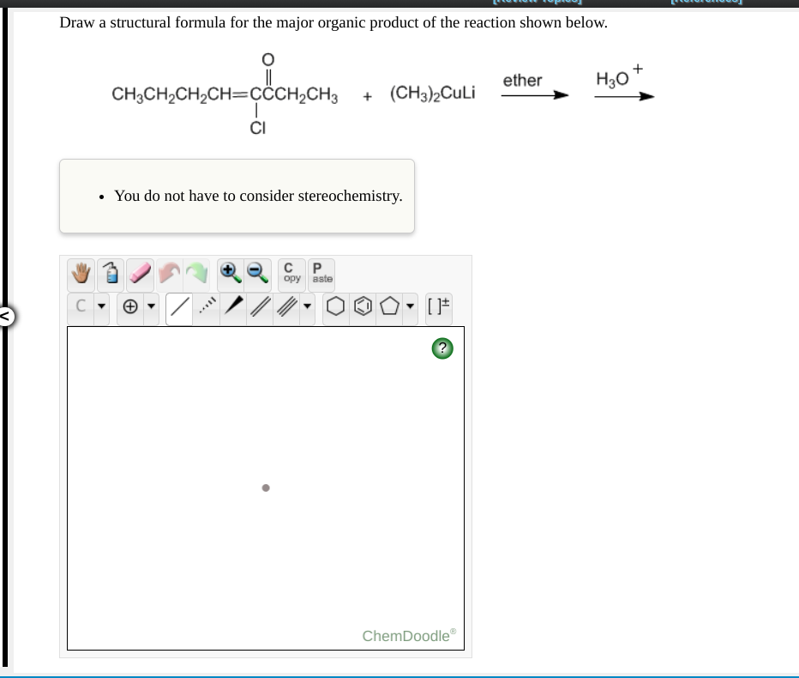799x678 pixels.
Task: Select the benzene ring template
Action: click(362, 307)
